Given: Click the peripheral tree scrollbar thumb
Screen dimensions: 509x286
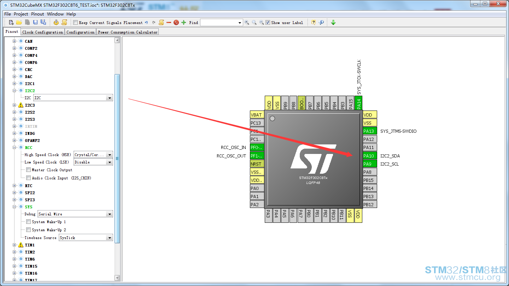Looking at the screenshot, I should tap(117, 159).
